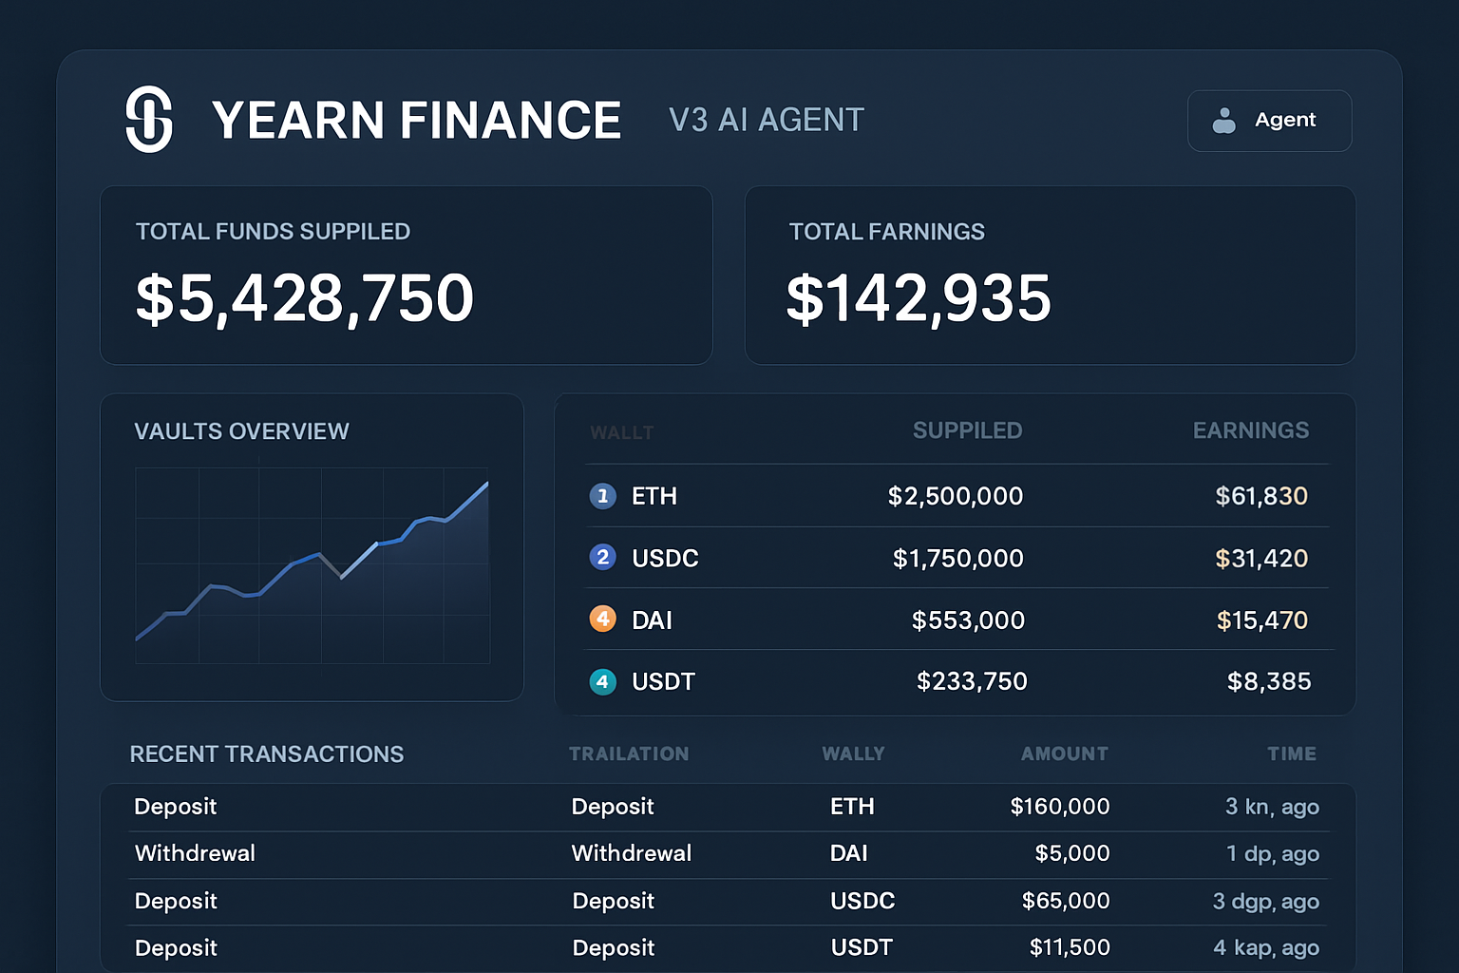Click the EARNINGS column header
Screen dimensions: 1459x973
[x=1251, y=430]
